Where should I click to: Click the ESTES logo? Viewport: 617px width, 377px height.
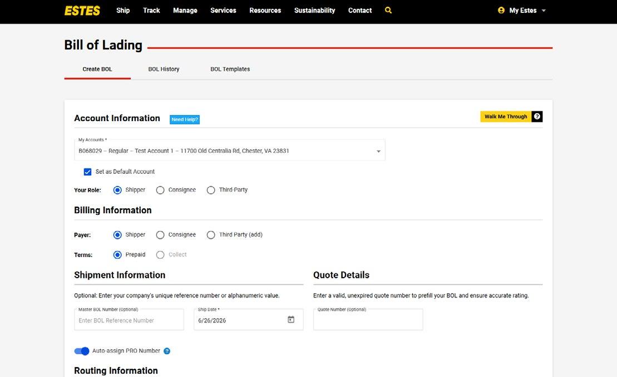point(82,11)
